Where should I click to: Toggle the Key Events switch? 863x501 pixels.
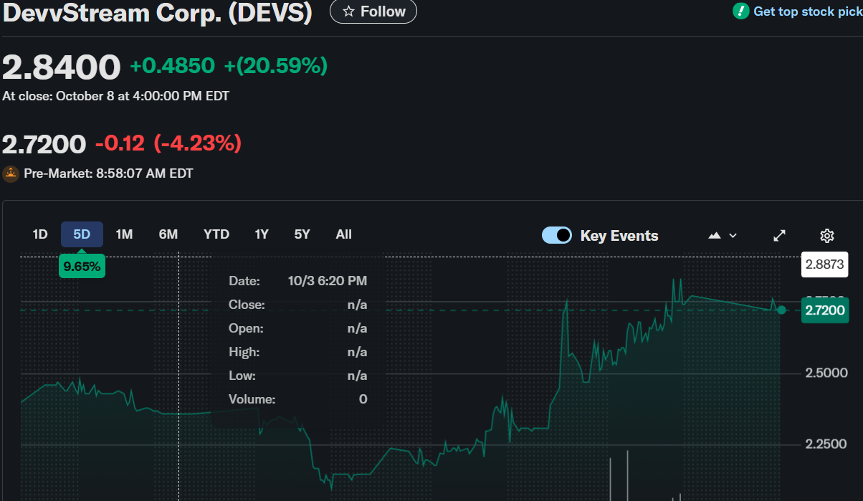tap(556, 235)
